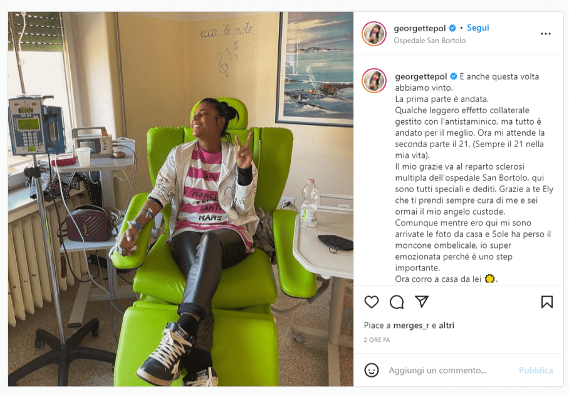The width and height of the screenshot is (569, 395).
Task: Open emoji picker smiley icon
Action: click(371, 370)
